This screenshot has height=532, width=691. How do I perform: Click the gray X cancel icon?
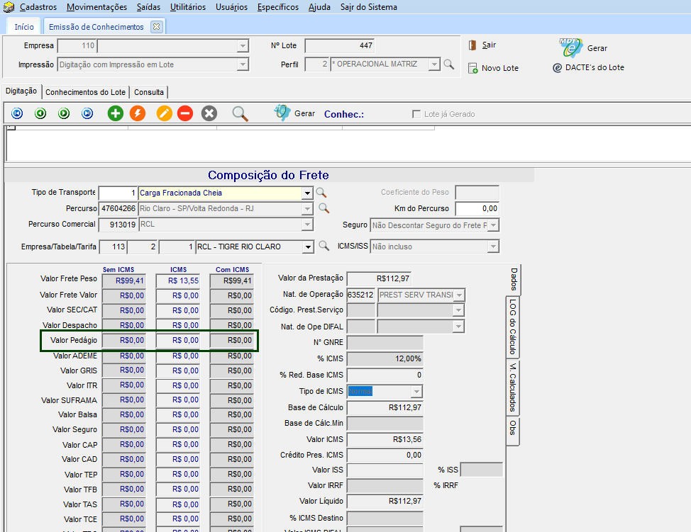click(209, 113)
